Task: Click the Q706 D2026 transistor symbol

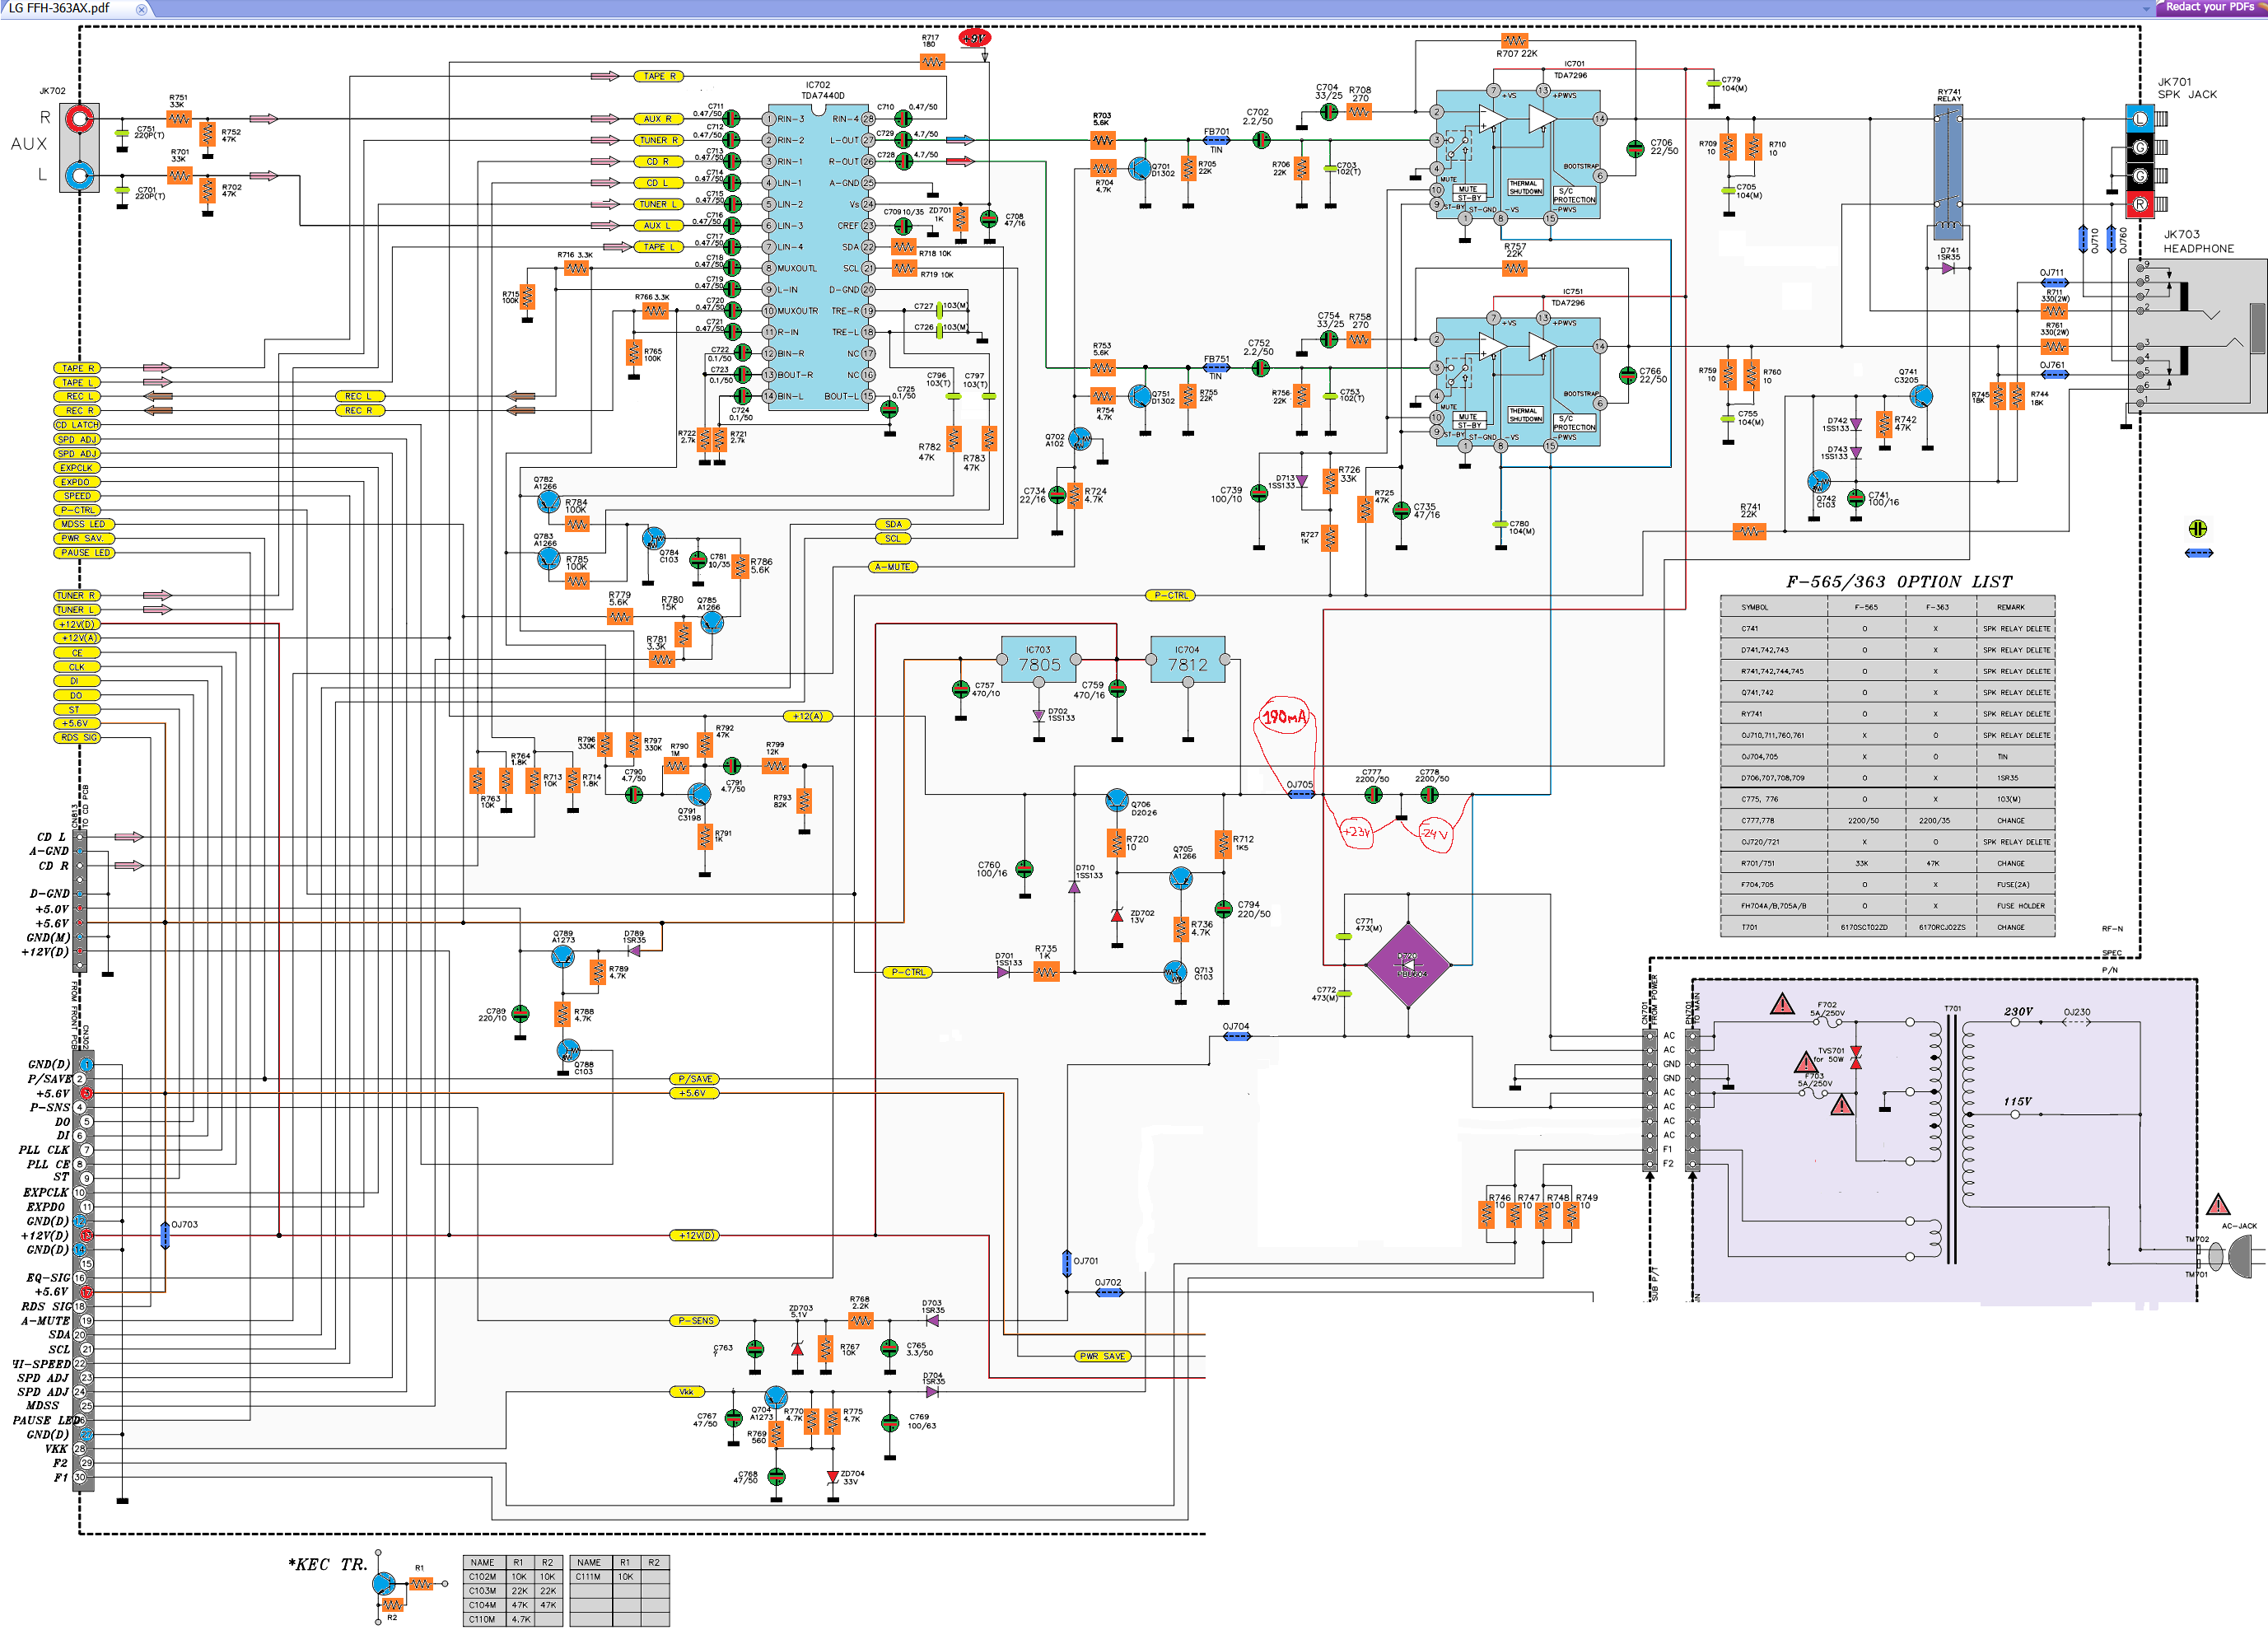Action: (x=1116, y=800)
